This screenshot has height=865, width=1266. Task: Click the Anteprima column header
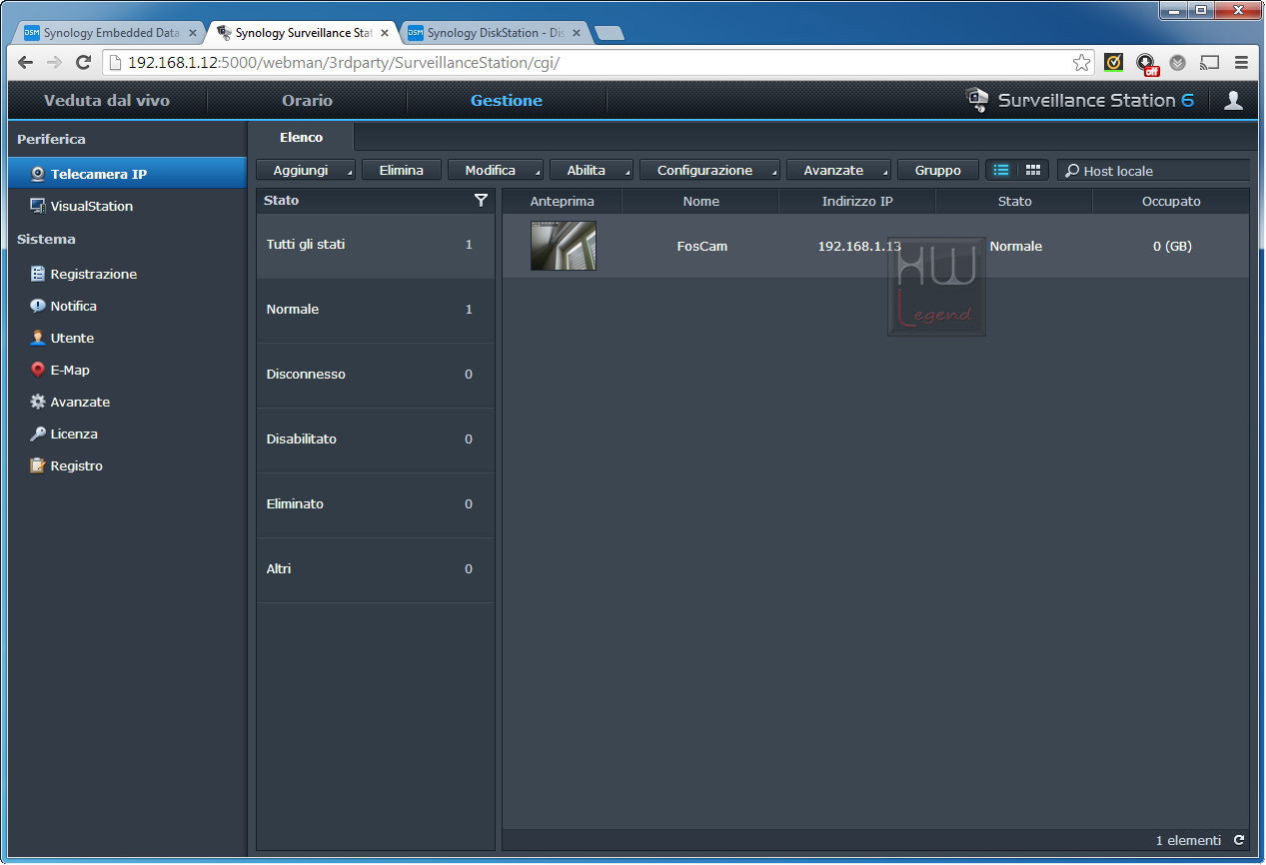point(562,201)
